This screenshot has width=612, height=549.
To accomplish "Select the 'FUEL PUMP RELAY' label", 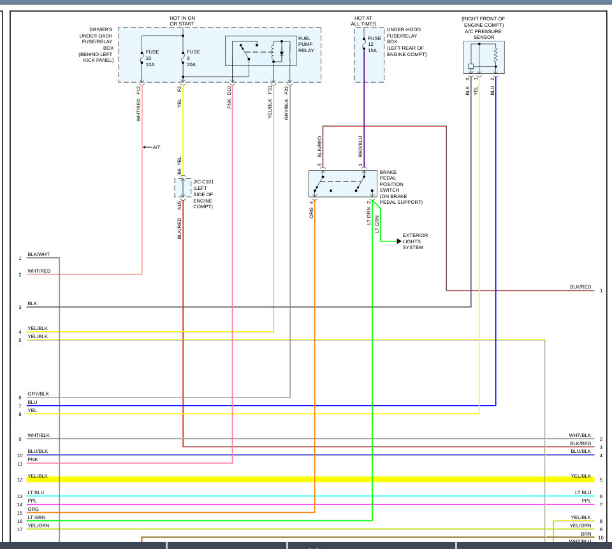I will click(x=306, y=45).
